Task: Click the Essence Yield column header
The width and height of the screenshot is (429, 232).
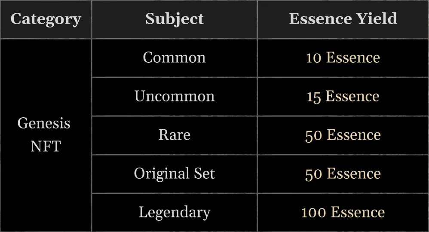Action: point(343,19)
